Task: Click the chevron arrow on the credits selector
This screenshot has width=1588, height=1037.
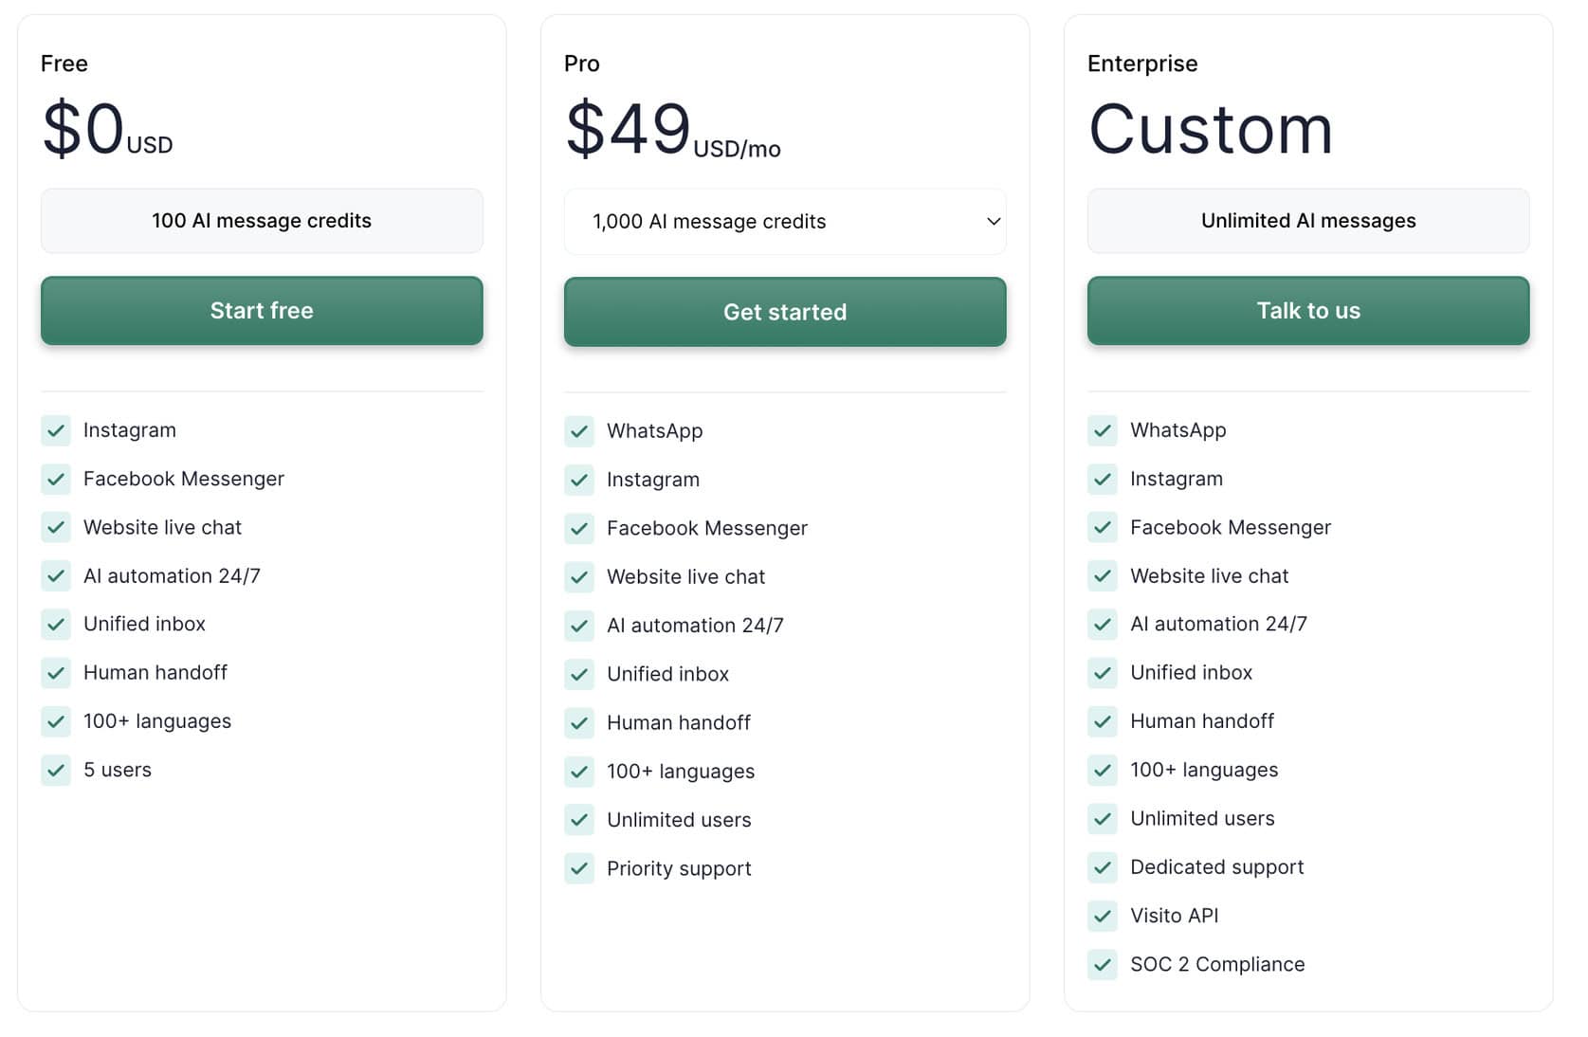Action: click(994, 222)
